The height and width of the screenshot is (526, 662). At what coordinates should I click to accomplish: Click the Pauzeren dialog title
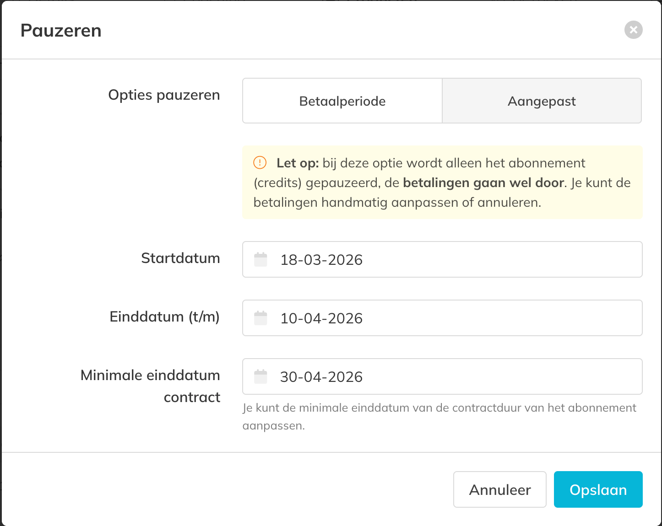[x=61, y=31]
